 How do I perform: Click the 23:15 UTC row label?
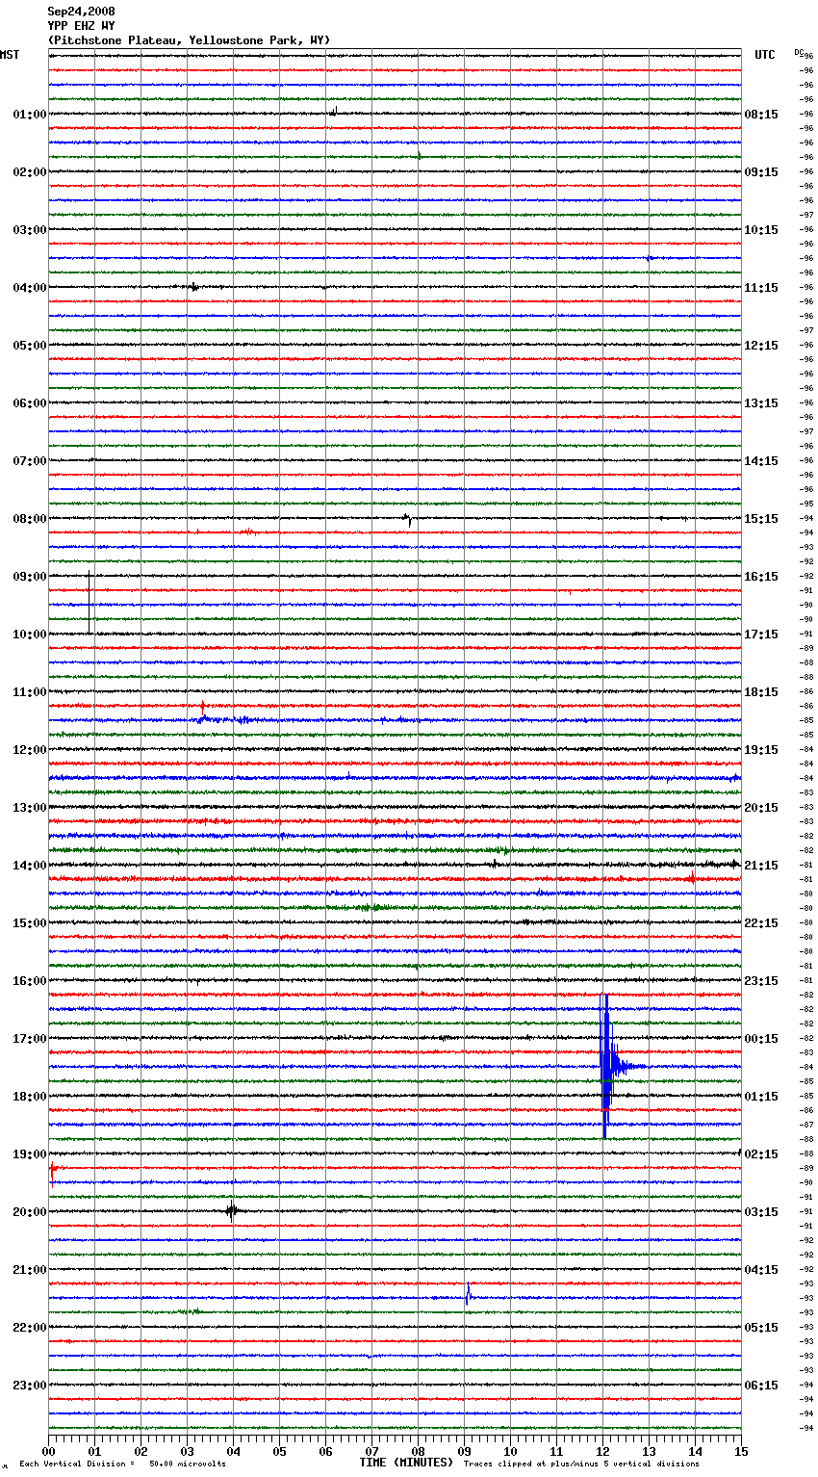tap(761, 981)
